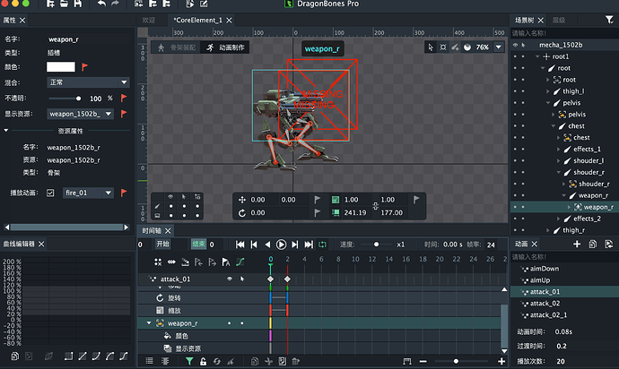Zoom in timeline with plus icon

tap(501, 361)
